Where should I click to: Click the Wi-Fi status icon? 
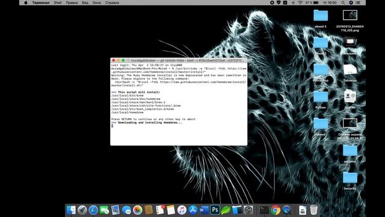tap(300, 2)
